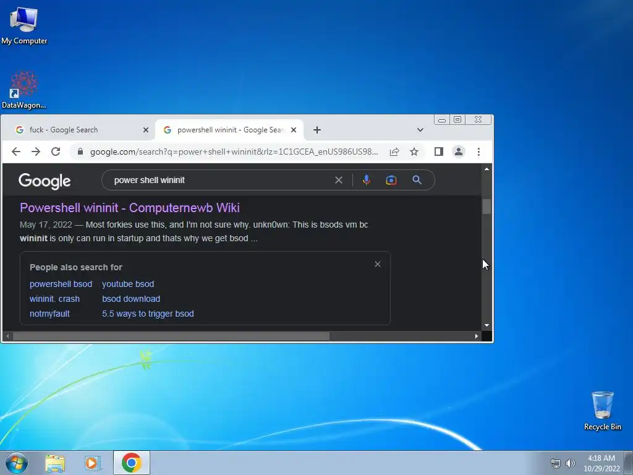
Task: Click vertical scrollbar down arrow
Action: coord(486,325)
